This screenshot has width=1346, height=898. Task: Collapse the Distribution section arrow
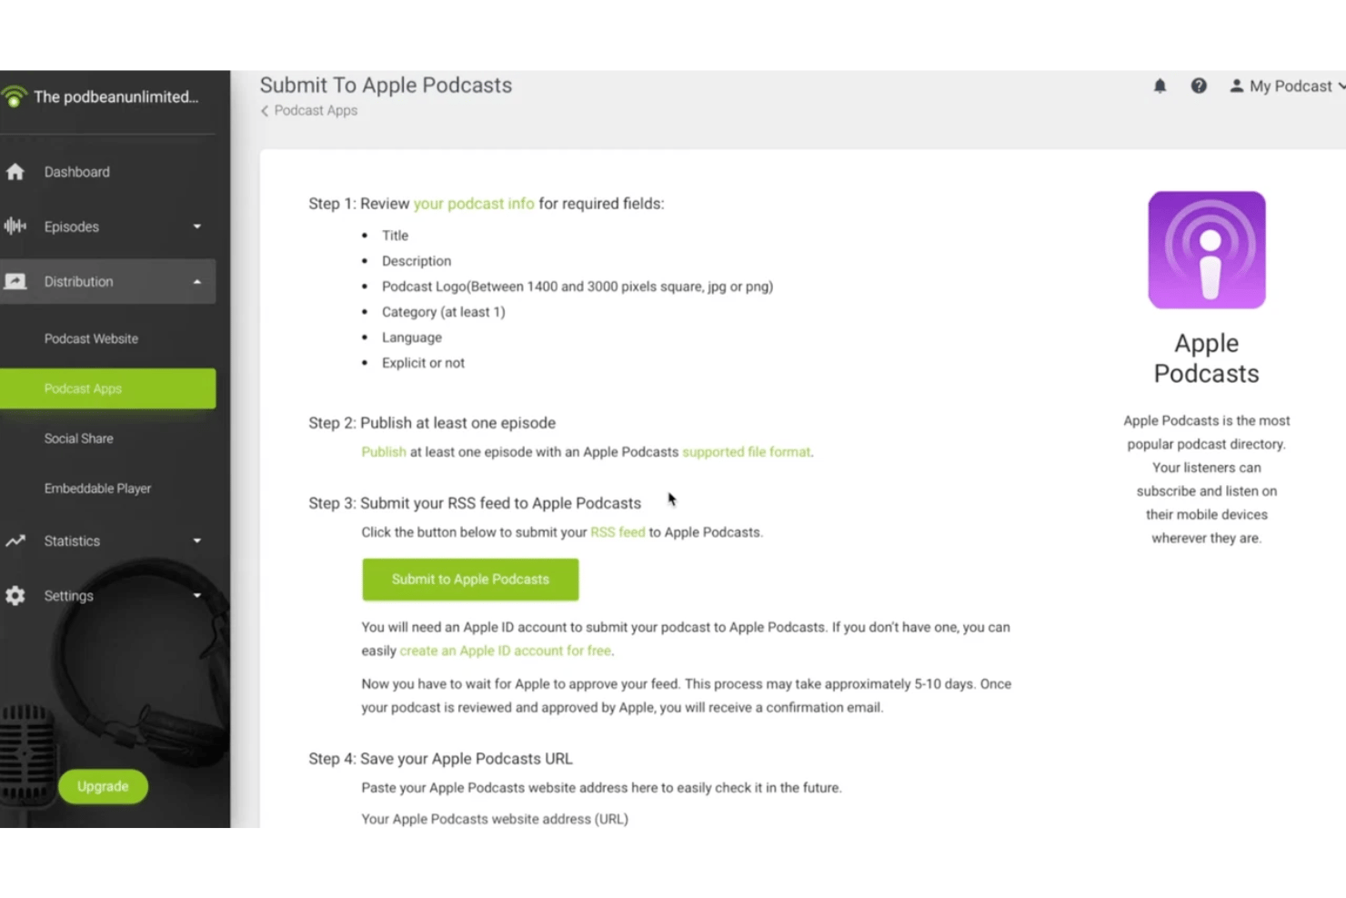[197, 282]
